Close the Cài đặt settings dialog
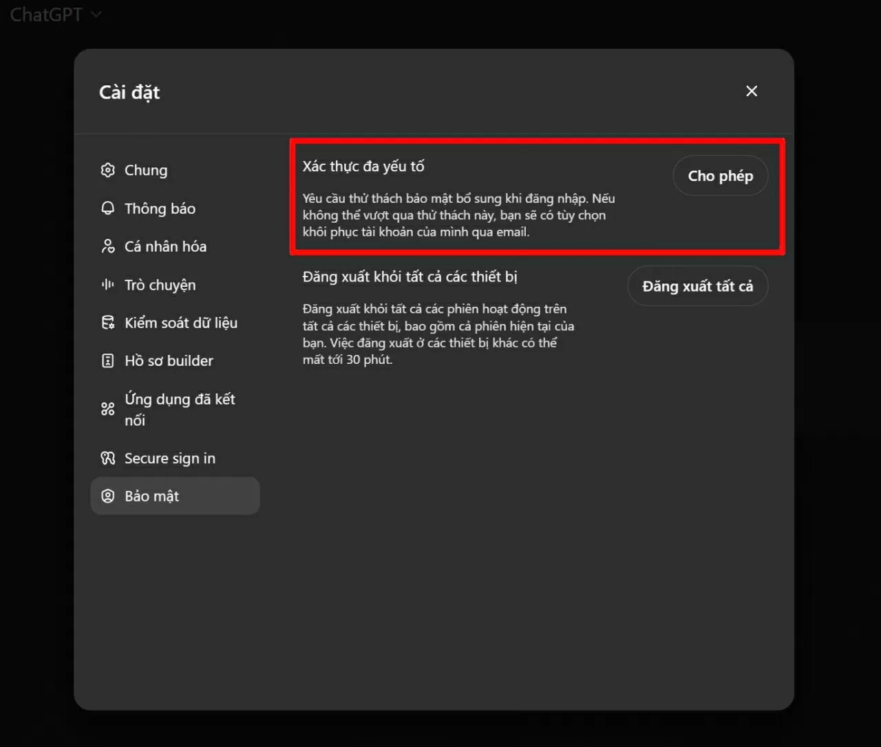Image resolution: width=881 pixels, height=747 pixels. (x=752, y=91)
